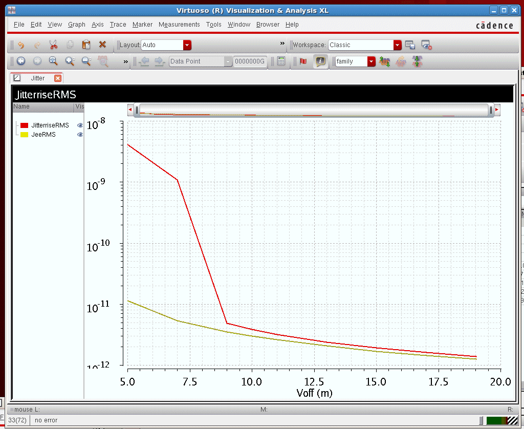The height and width of the screenshot is (429, 524).
Task: Open the Layout dropdown showing Auto
Action: pos(187,45)
